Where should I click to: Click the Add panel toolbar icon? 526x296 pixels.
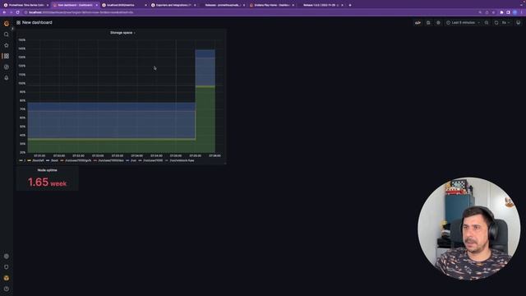pyautogui.click(x=418, y=22)
